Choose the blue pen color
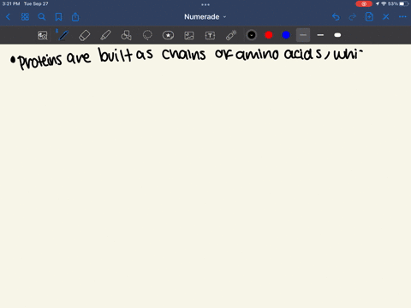Image resolution: width=411 pixels, height=308 pixels. click(x=286, y=35)
